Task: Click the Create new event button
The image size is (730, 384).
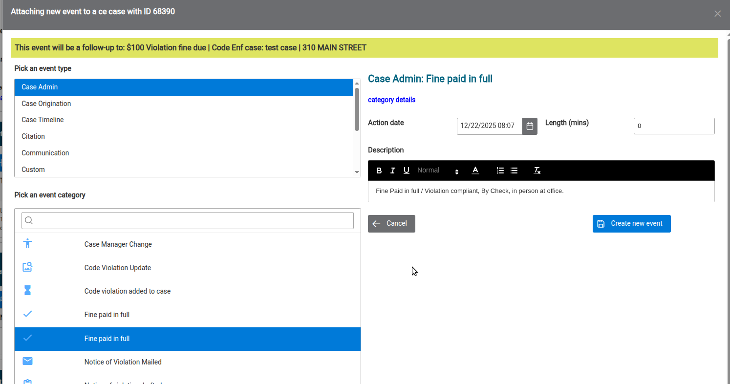Action: coord(631,224)
